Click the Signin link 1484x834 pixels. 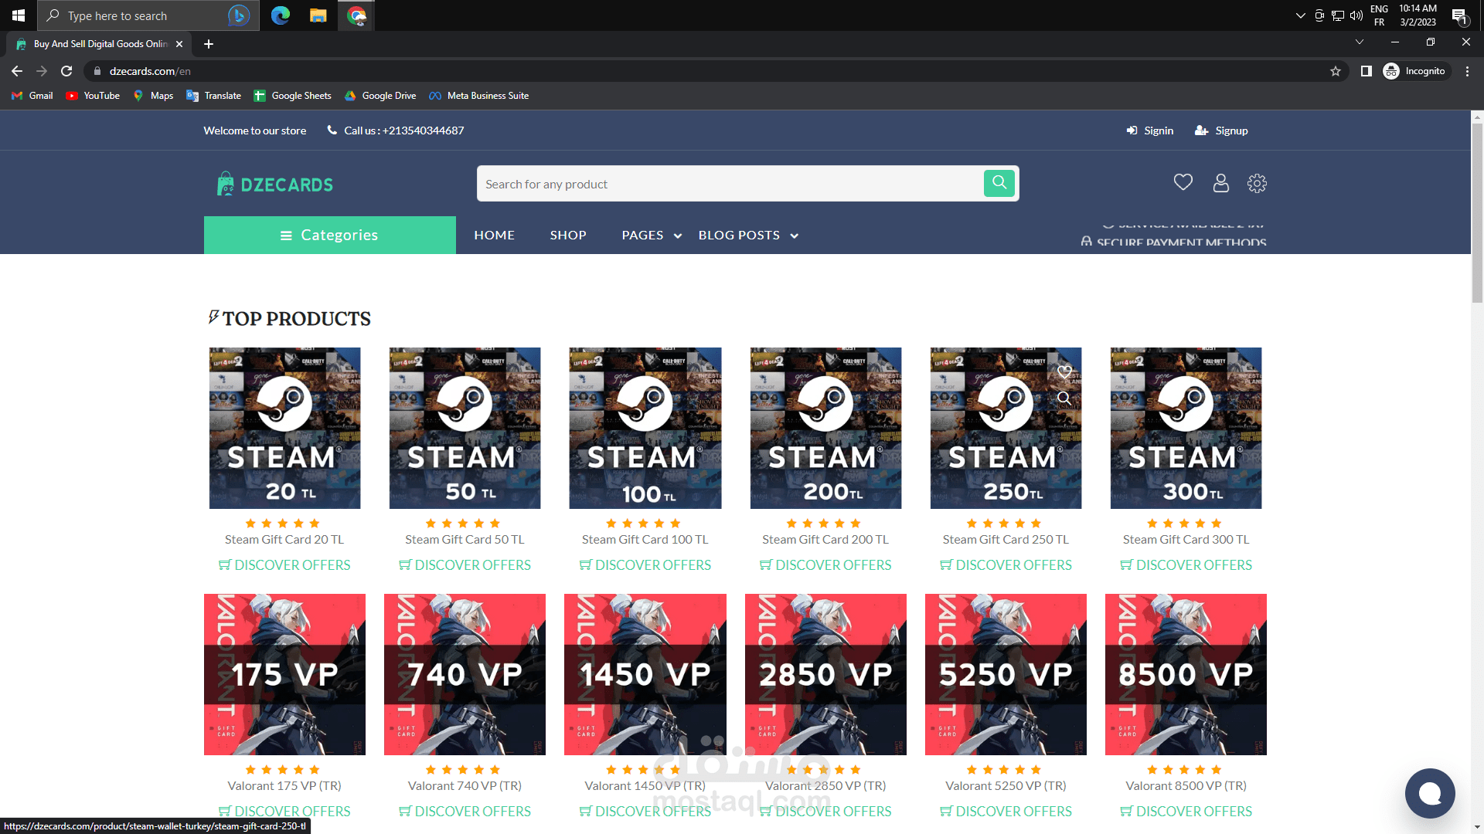1150,131
